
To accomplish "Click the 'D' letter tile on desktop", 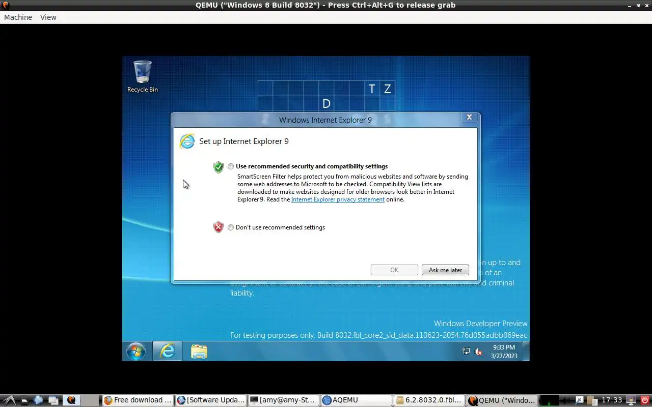I will pyautogui.click(x=327, y=104).
